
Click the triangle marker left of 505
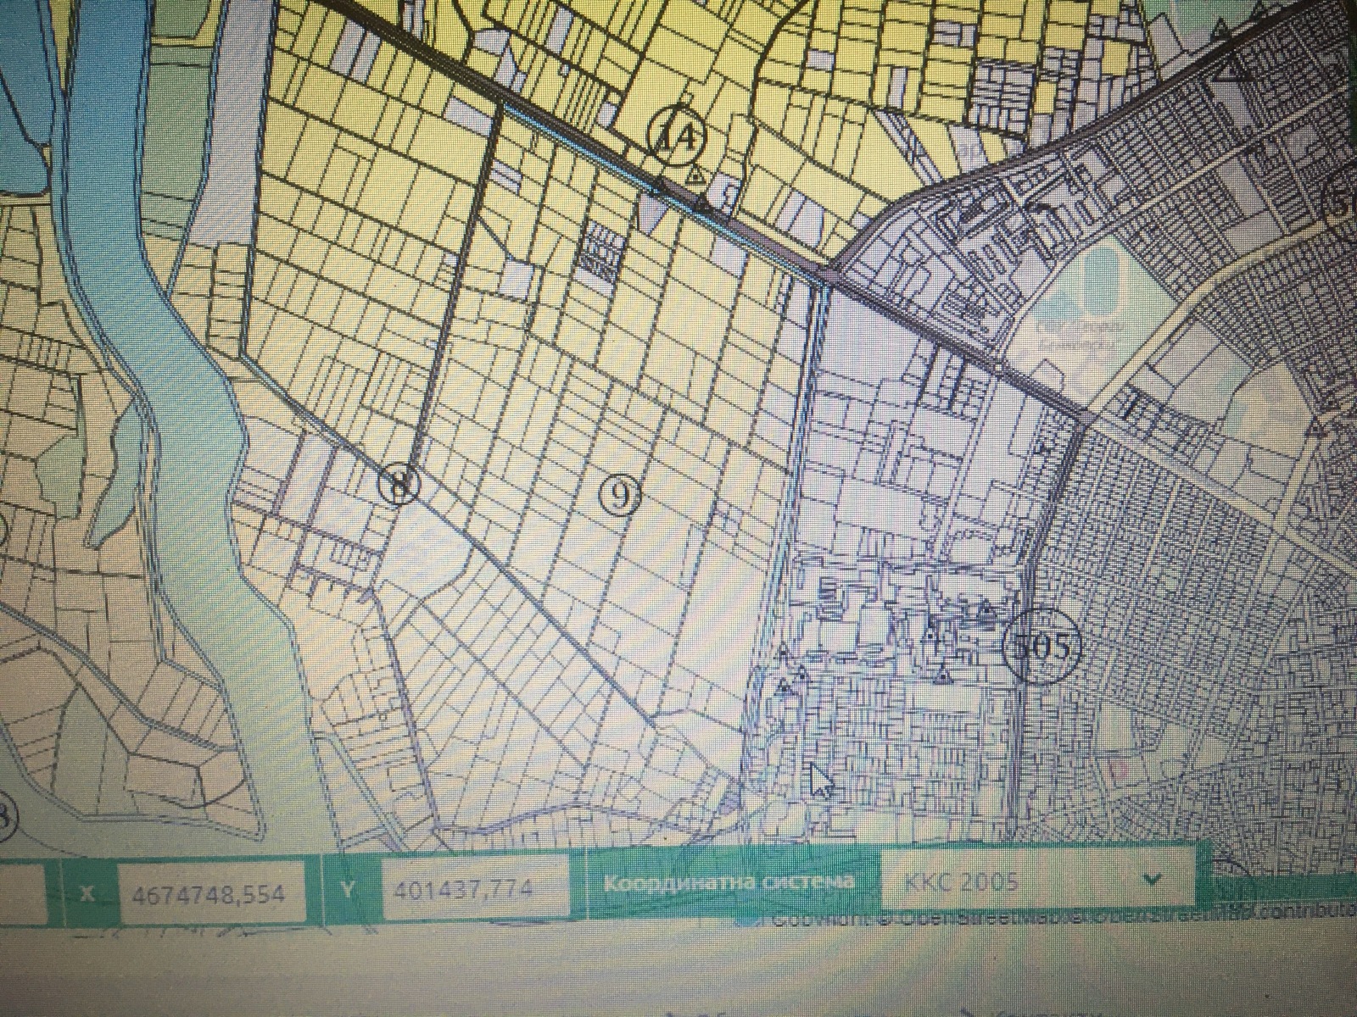(985, 610)
